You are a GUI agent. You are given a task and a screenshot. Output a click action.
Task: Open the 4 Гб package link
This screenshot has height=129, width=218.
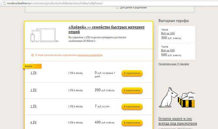(x=33, y=122)
